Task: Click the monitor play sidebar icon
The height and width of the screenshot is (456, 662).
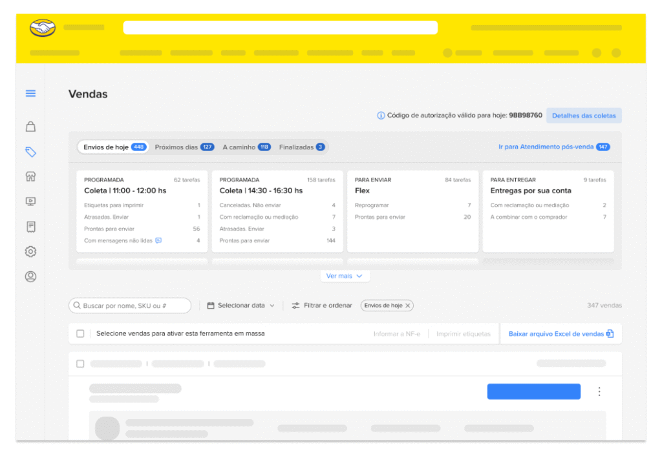Action: pyautogui.click(x=30, y=202)
